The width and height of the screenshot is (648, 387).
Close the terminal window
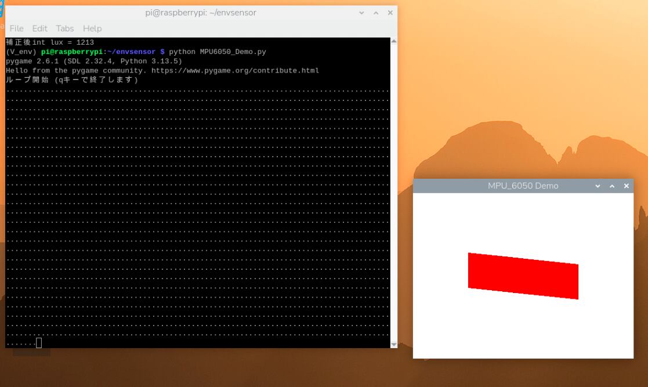point(390,13)
